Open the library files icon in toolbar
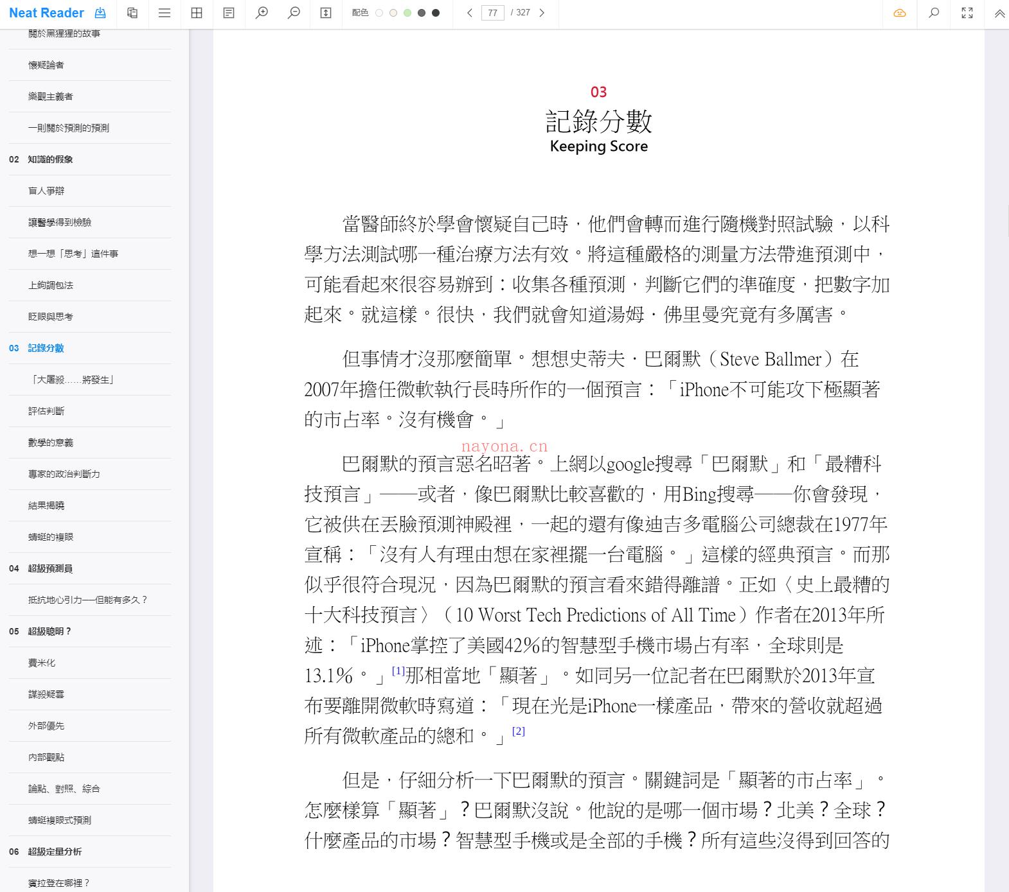The height and width of the screenshot is (892, 1009). coord(132,13)
